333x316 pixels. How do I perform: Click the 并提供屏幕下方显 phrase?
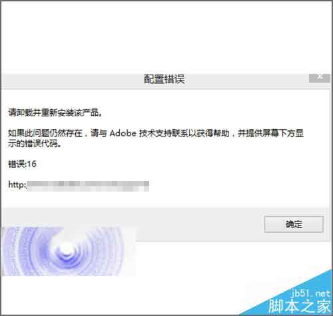tap(270, 133)
